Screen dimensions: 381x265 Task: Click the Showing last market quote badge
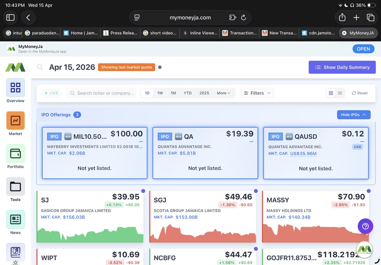pos(126,67)
